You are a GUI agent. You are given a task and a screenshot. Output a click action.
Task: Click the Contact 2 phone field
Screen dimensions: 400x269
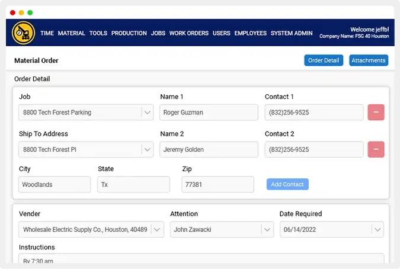click(x=313, y=149)
